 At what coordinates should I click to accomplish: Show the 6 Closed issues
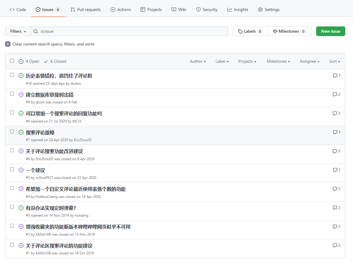point(55,61)
